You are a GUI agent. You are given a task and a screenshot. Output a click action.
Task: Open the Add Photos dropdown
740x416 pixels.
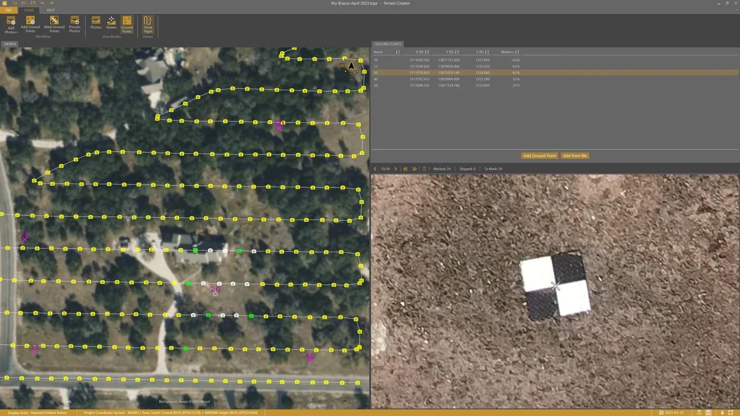(11, 25)
